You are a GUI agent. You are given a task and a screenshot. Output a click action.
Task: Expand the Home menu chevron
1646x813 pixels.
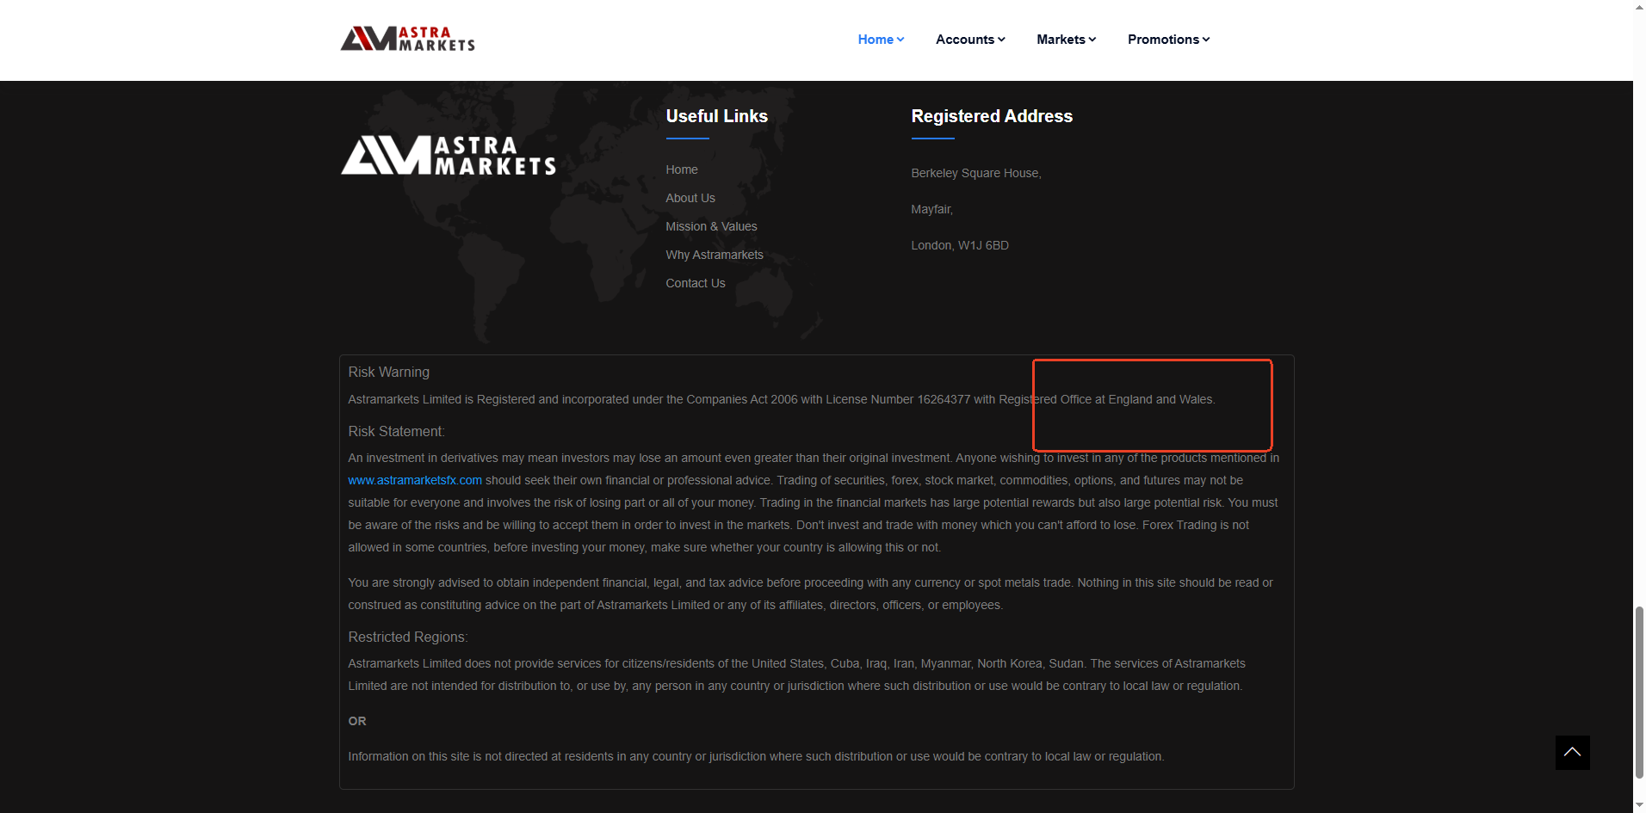pos(900,40)
